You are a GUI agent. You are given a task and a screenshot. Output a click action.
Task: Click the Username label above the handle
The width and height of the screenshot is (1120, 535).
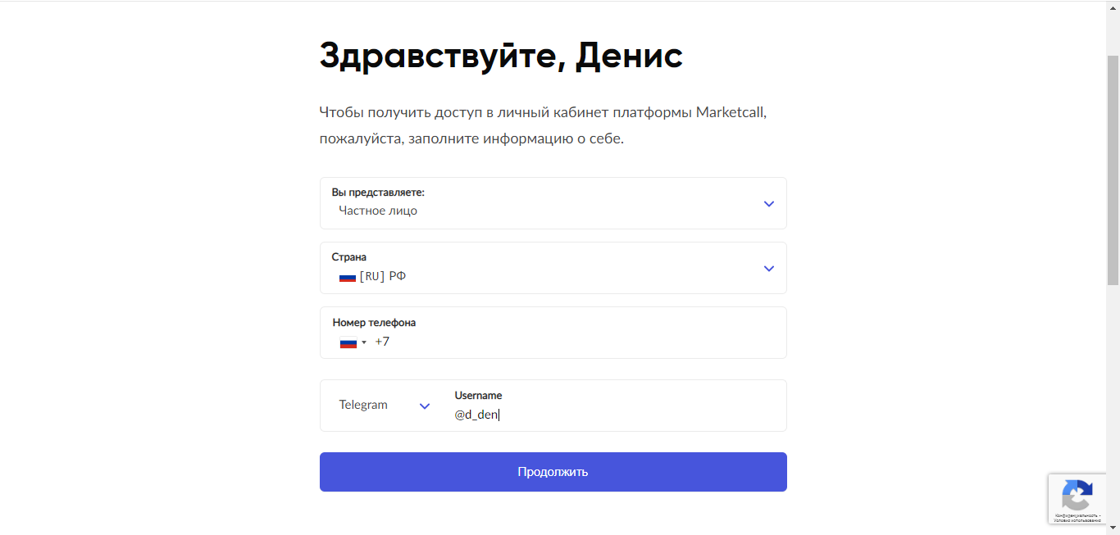478,396
